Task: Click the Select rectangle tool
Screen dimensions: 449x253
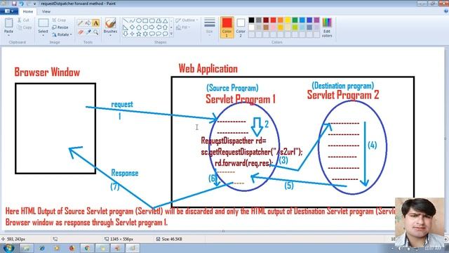Action: pos(43,23)
